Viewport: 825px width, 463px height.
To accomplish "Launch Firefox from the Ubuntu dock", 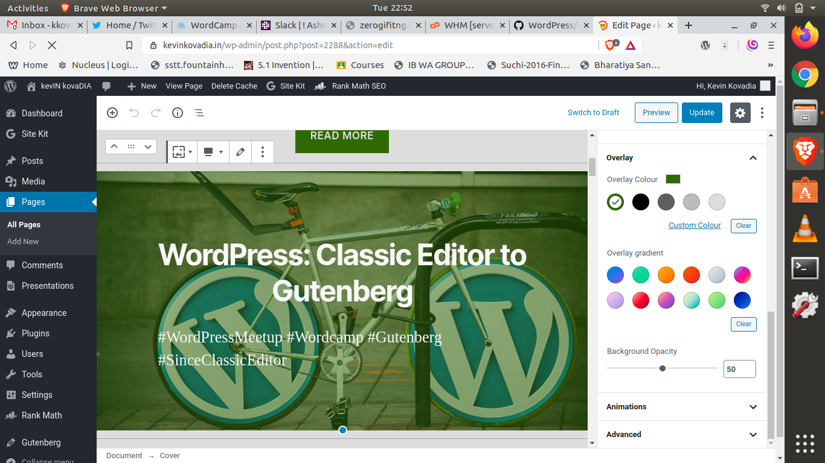I will [x=804, y=36].
